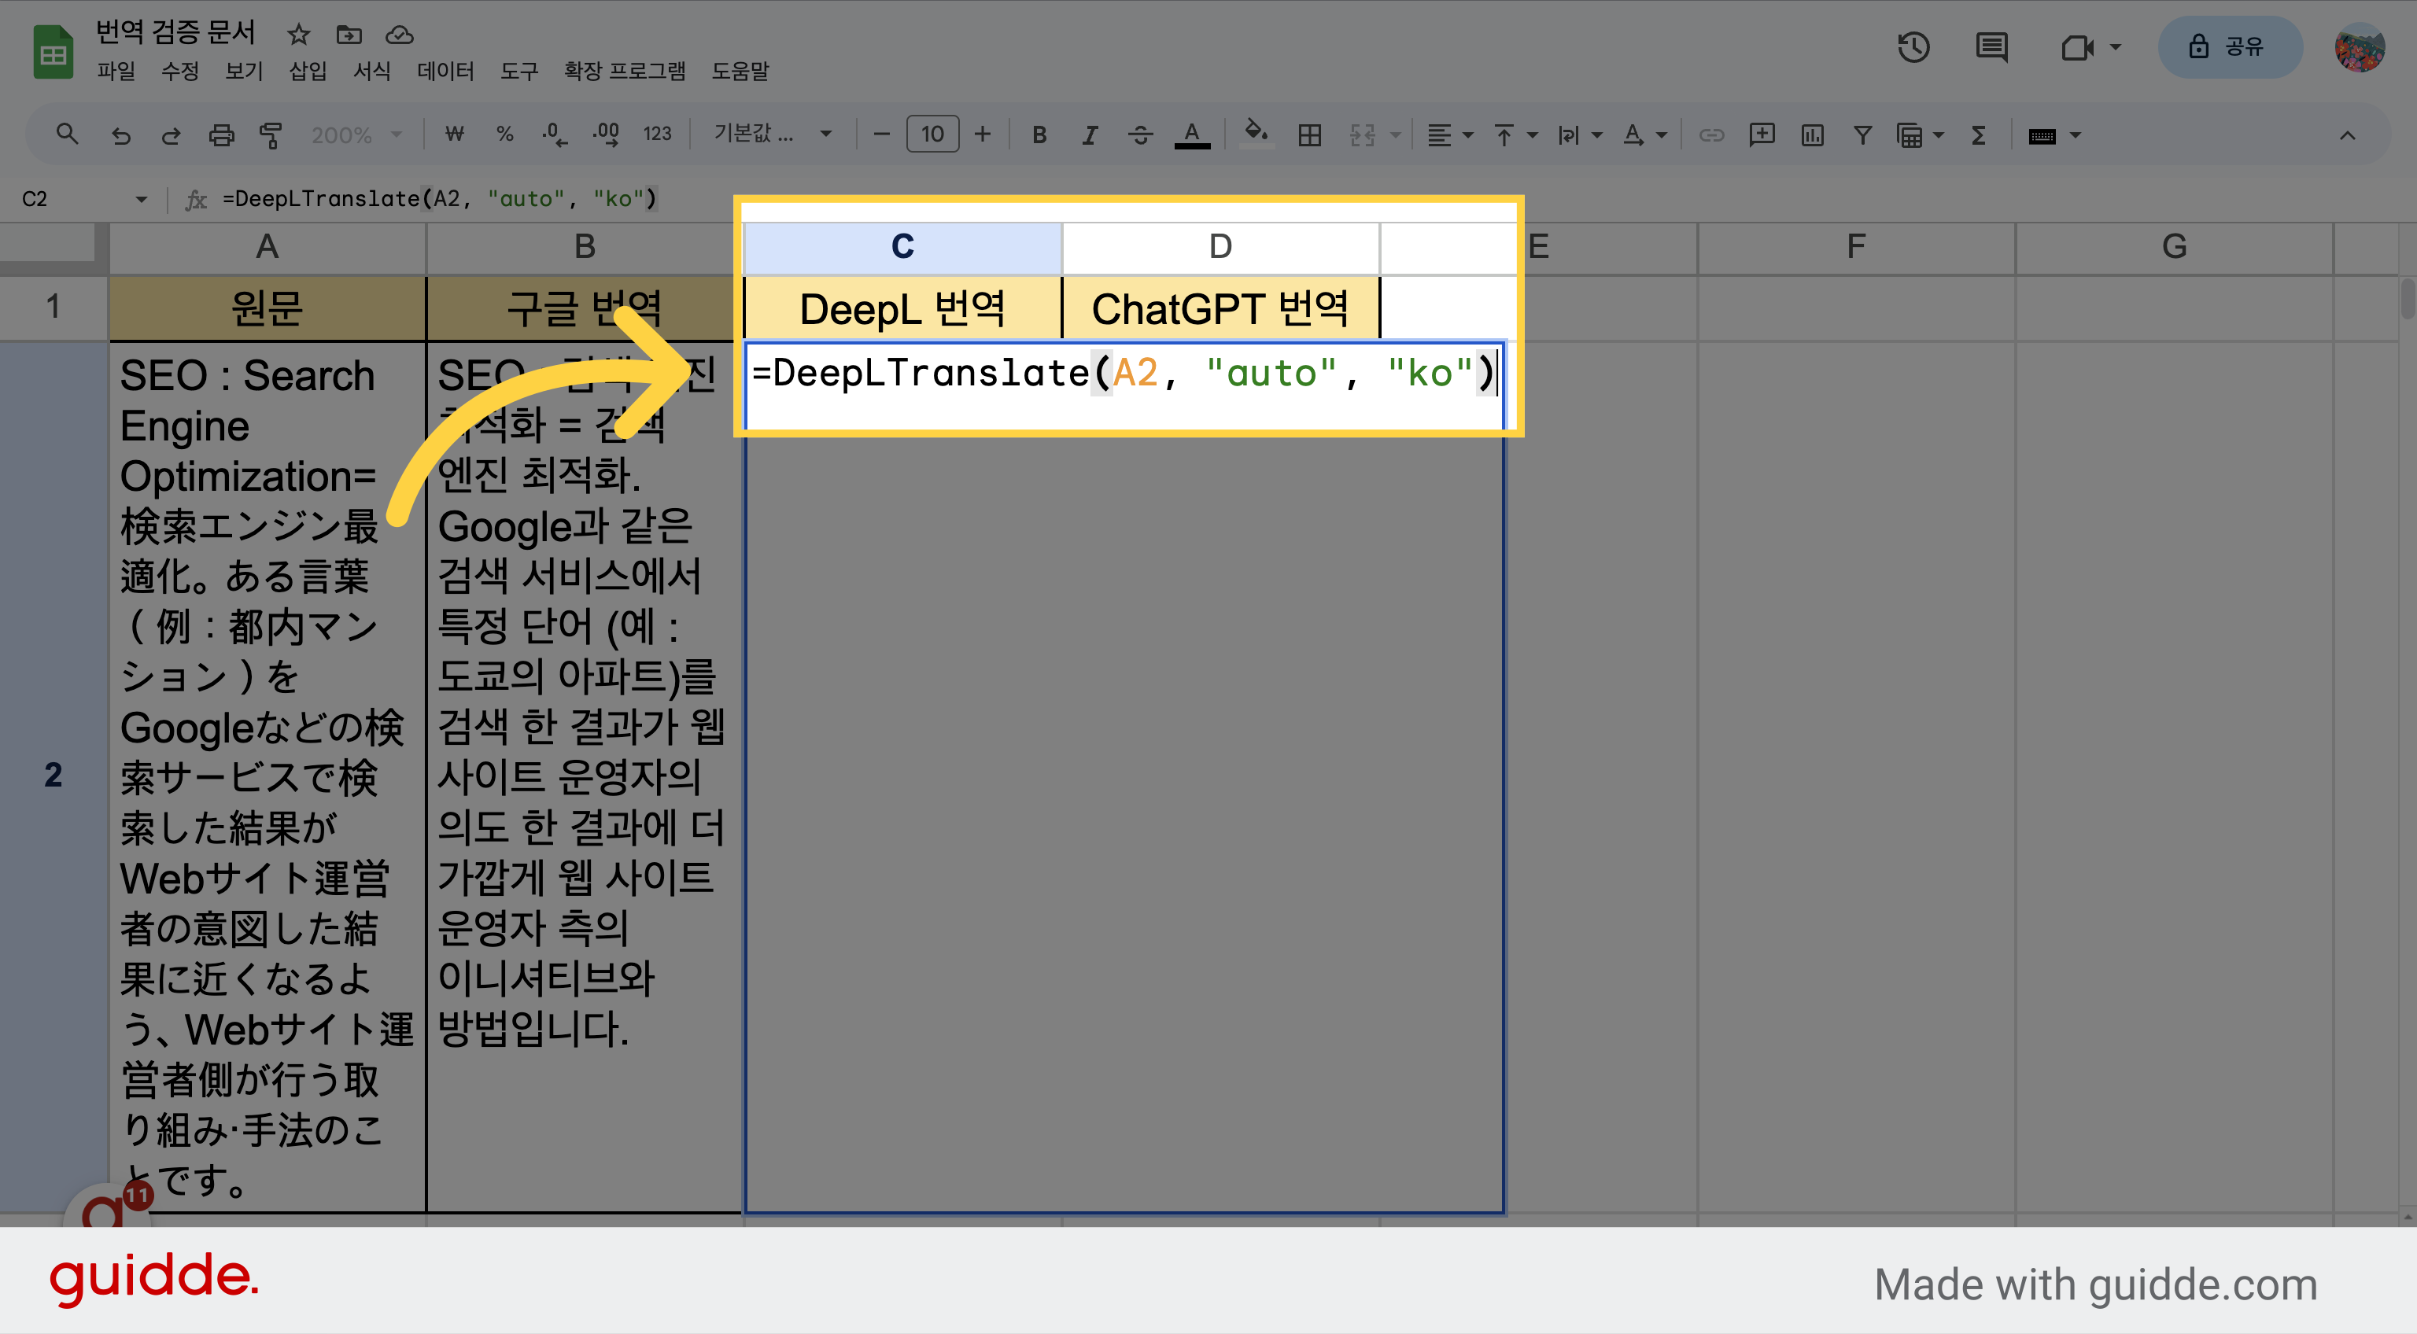Open the more number formats 123 menu
This screenshot has width=2417, height=1334.
(x=657, y=135)
